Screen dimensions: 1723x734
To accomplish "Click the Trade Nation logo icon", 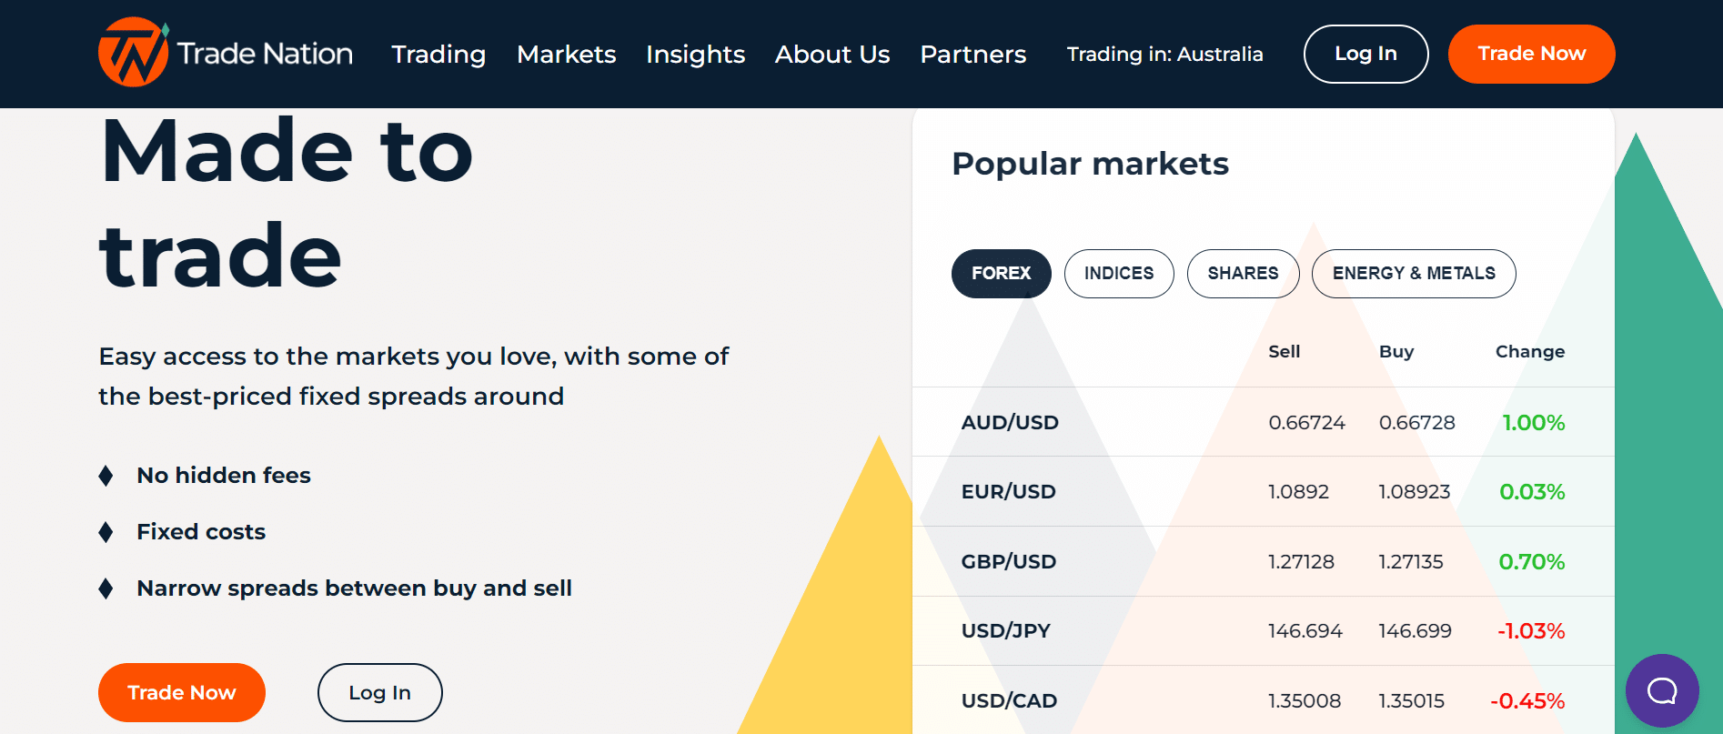I will pyautogui.click(x=133, y=53).
